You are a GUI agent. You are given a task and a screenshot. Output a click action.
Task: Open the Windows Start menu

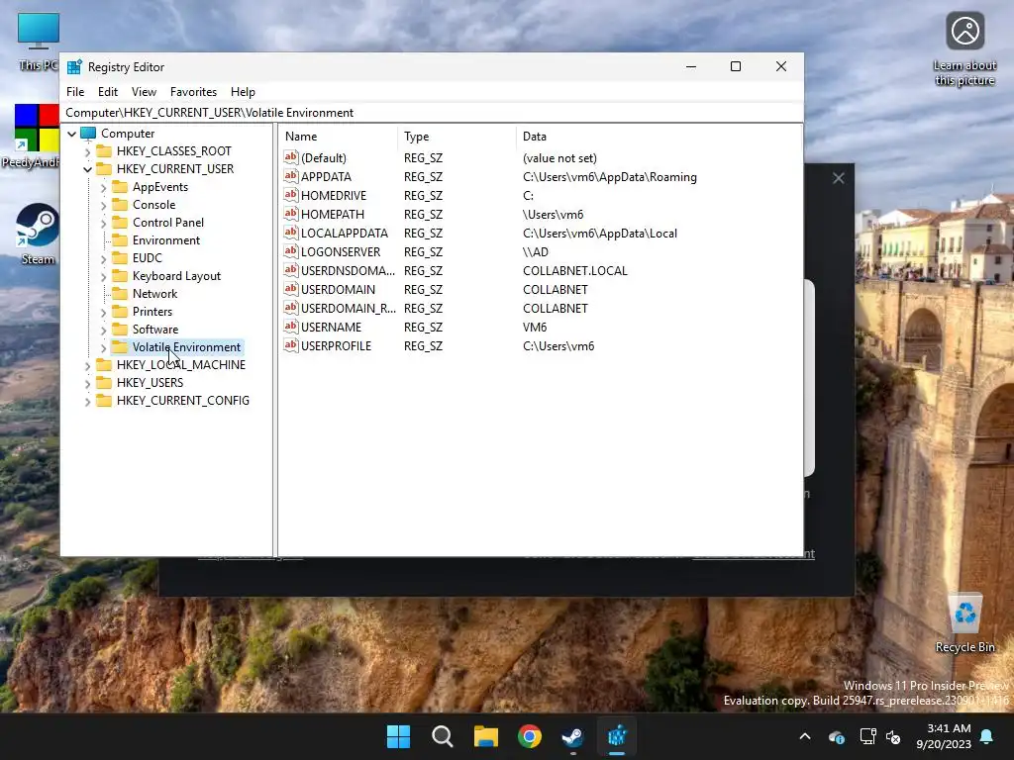[x=398, y=736]
